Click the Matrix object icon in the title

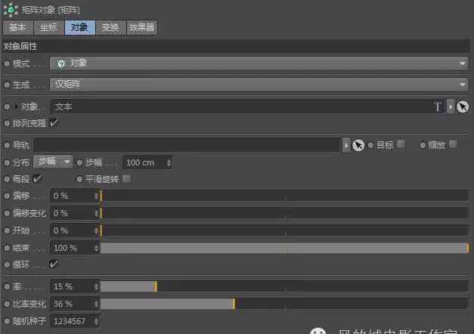click(11, 9)
